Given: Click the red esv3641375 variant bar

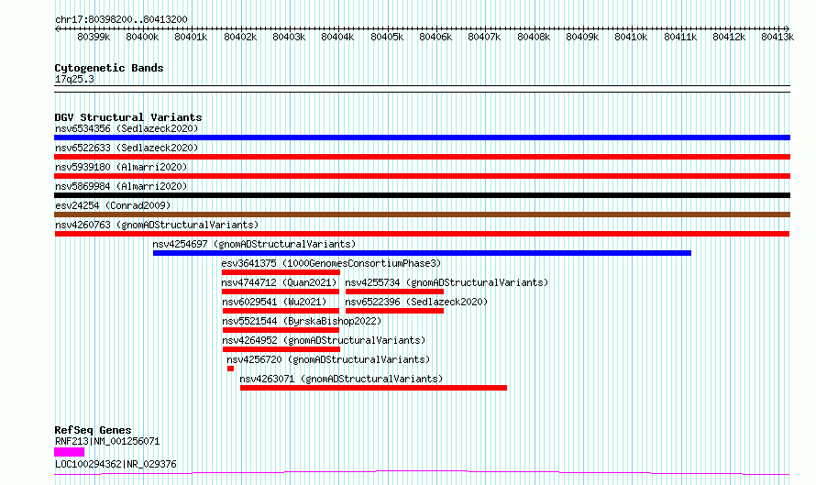Looking at the screenshot, I should 281,272.
